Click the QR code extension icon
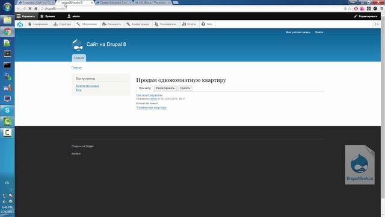This screenshot has width=385, height=217. click(369, 8)
